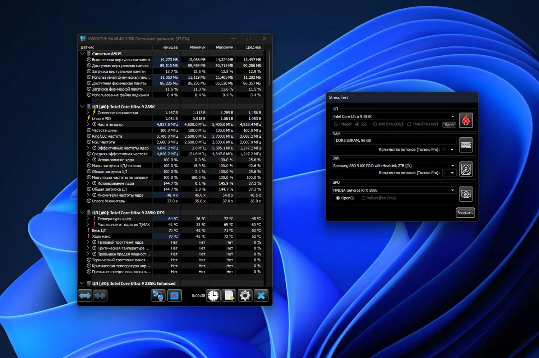
Task: Launch the Disk stress test
Action: pyautogui.click(x=466, y=169)
